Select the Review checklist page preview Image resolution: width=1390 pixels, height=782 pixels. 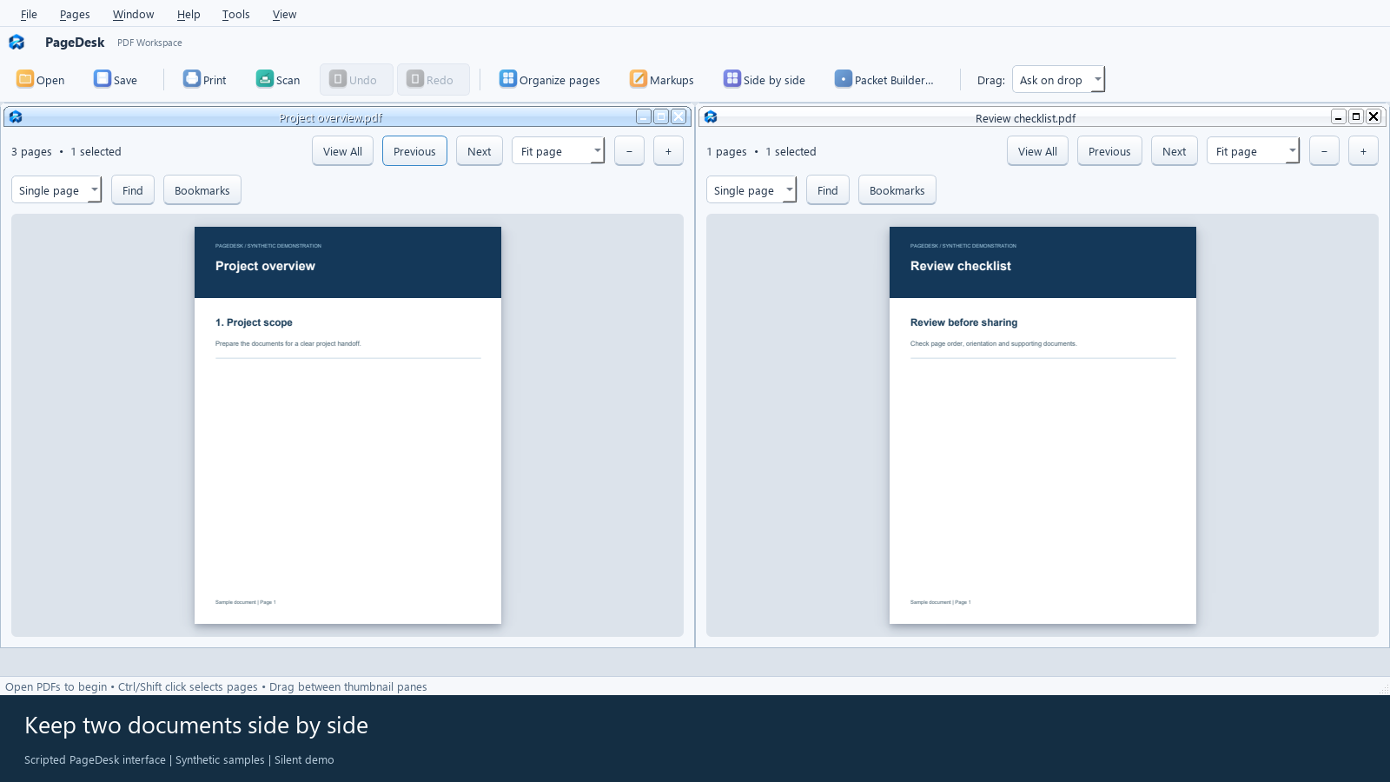(1042, 425)
